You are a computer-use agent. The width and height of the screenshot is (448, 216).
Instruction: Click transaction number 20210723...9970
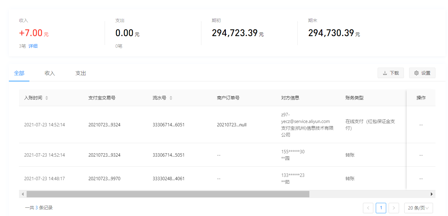coord(104,179)
